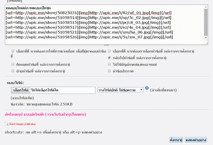
Task: Open the pink auto-upload images link (อัพโหลดรูป แบบอัตโนมัติ)
Action: (45, 114)
